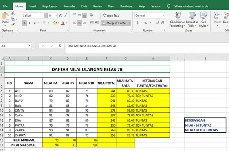The height and width of the screenshot is (151, 229).
Task: Increase font size with larger A icon
Action: tap(61, 15)
